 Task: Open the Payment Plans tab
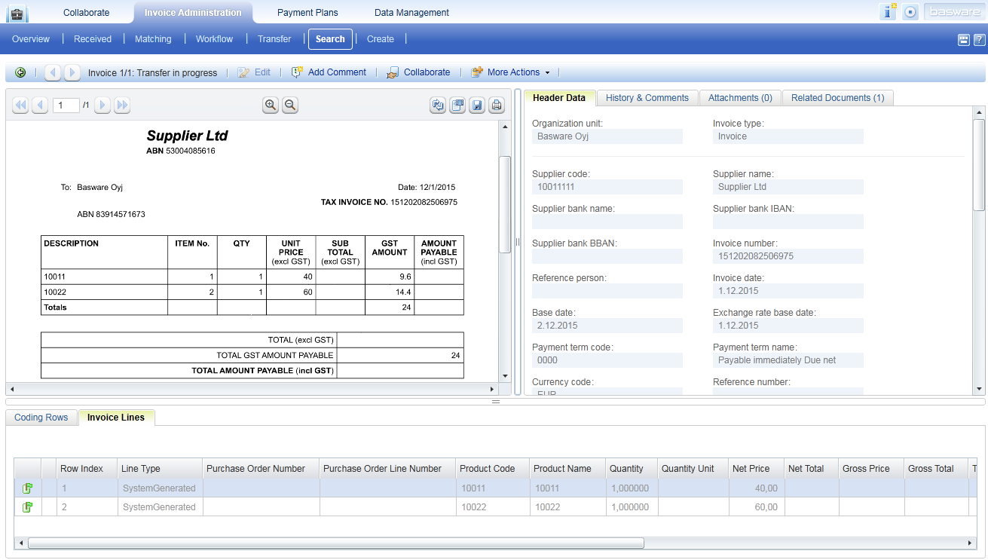[x=307, y=13]
